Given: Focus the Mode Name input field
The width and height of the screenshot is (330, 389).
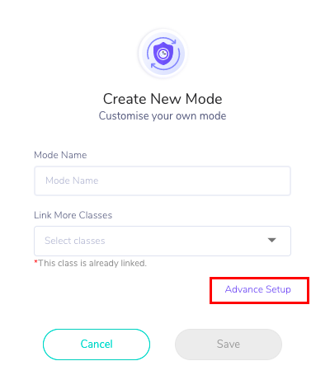Looking at the screenshot, I should (x=163, y=180).
